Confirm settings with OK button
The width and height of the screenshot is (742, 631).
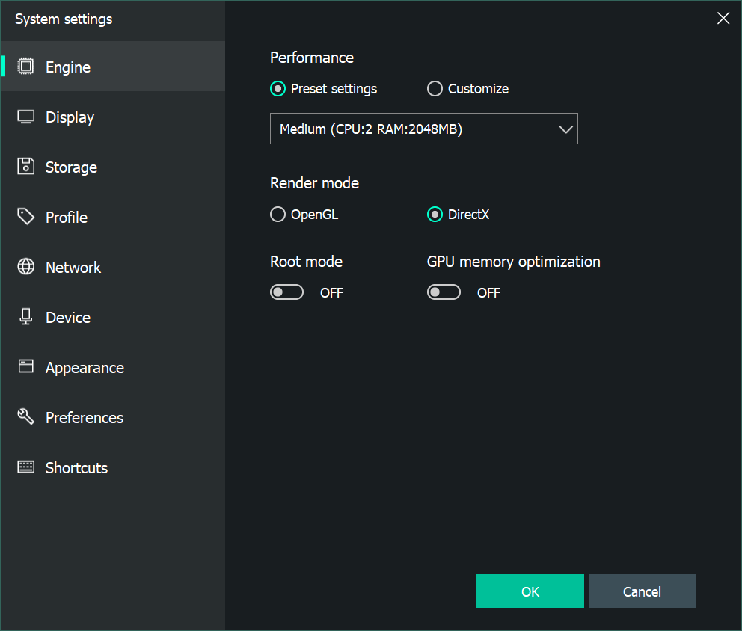pyautogui.click(x=530, y=591)
